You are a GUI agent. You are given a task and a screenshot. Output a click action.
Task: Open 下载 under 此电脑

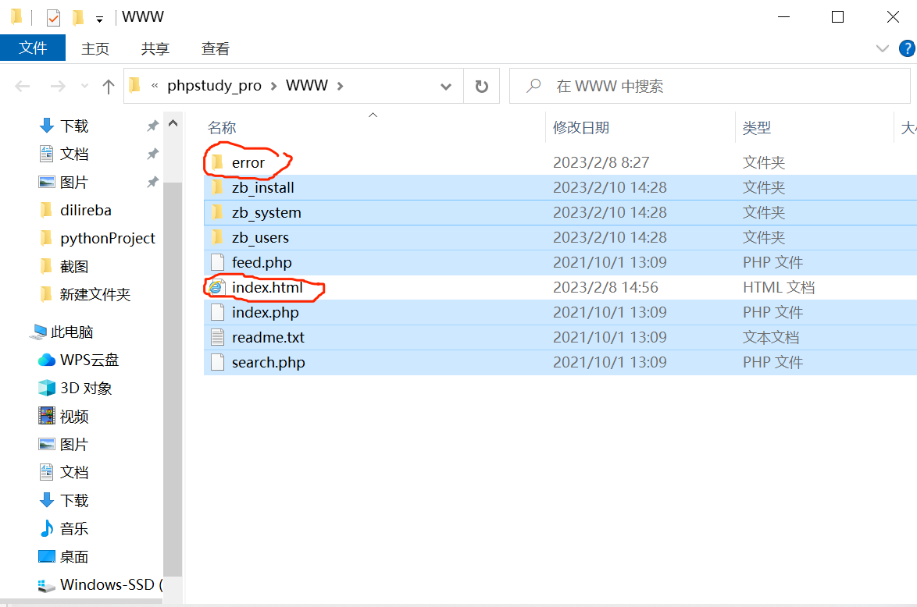coord(74,501)
